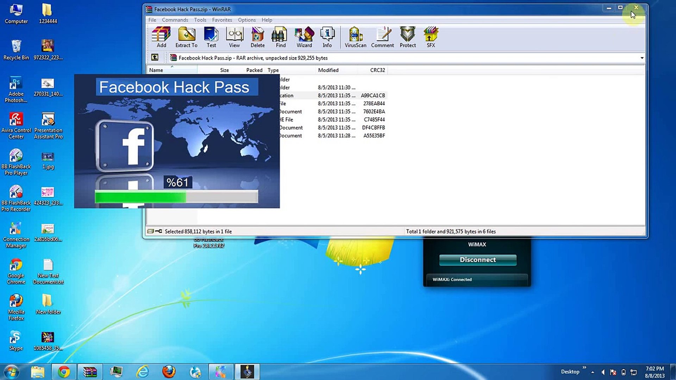Open the File menu
This screenshot has width=676, height=380.
click(x=152, y=20)
